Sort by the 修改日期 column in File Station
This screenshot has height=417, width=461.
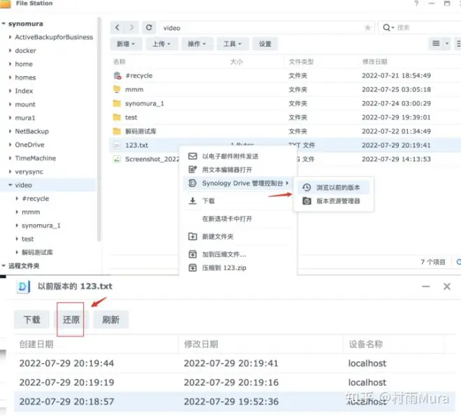click(x=374, y=61)
